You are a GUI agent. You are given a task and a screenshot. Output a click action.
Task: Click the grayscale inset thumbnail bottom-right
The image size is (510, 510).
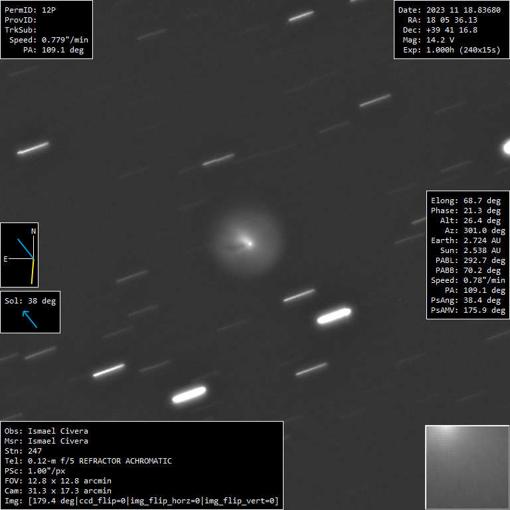click(467, 467)
